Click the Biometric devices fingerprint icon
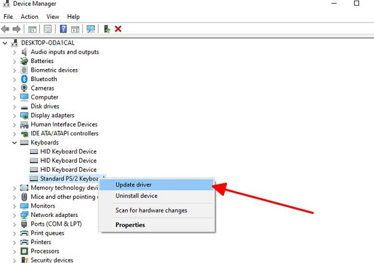The width and height of the screenshot is (374, 263). [x=24, y=70]
